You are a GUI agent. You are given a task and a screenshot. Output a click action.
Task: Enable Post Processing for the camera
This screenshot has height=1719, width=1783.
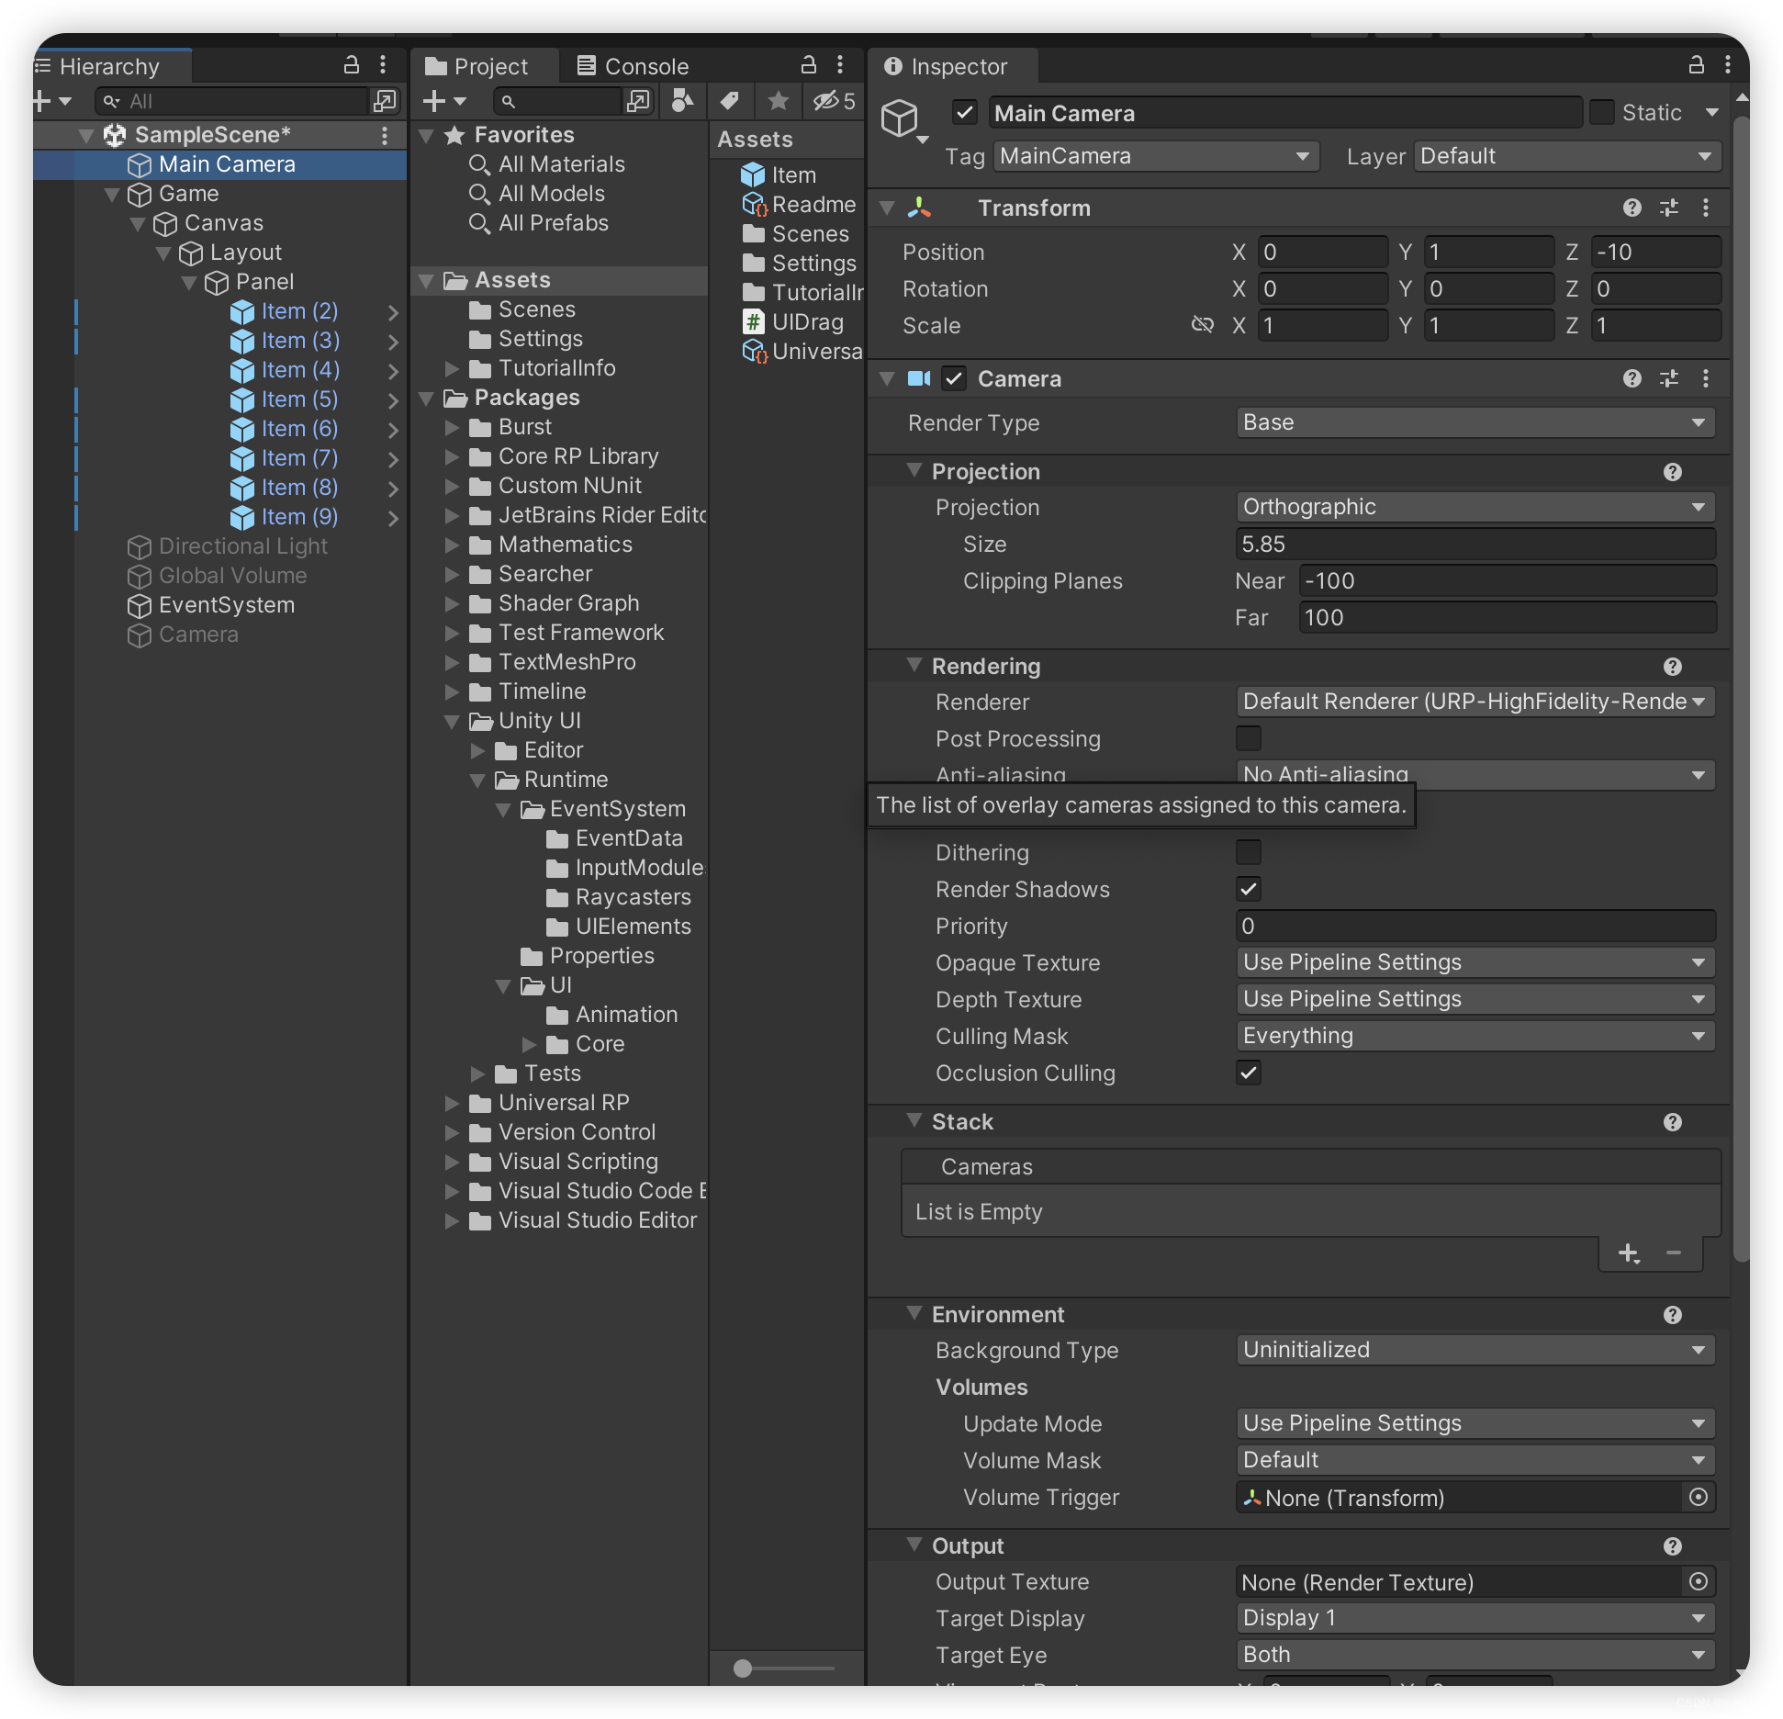coord(1249,738)
